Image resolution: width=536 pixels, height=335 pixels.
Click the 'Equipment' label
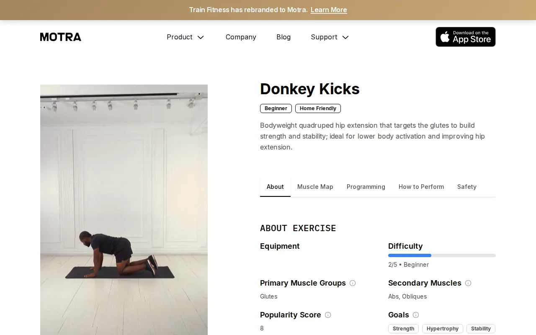pyautogui.click(x=280, y=246)
